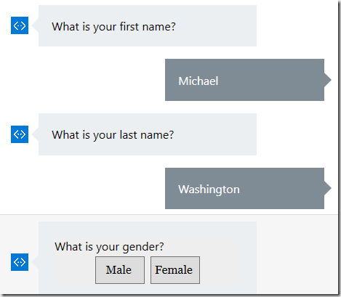Click the pointer tail of last name question bubble
This screenshot has width=341, height=297.
click(35, 134)
